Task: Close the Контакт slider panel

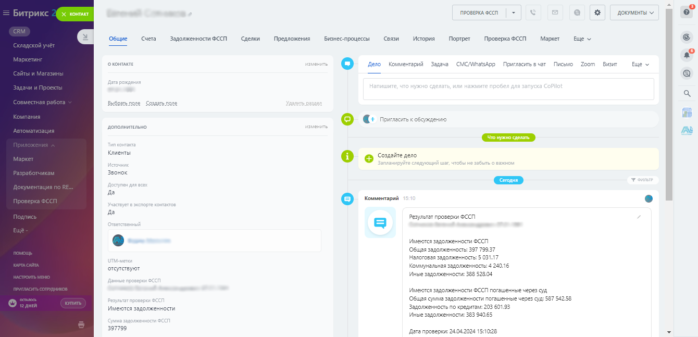Action: point(64,14)
